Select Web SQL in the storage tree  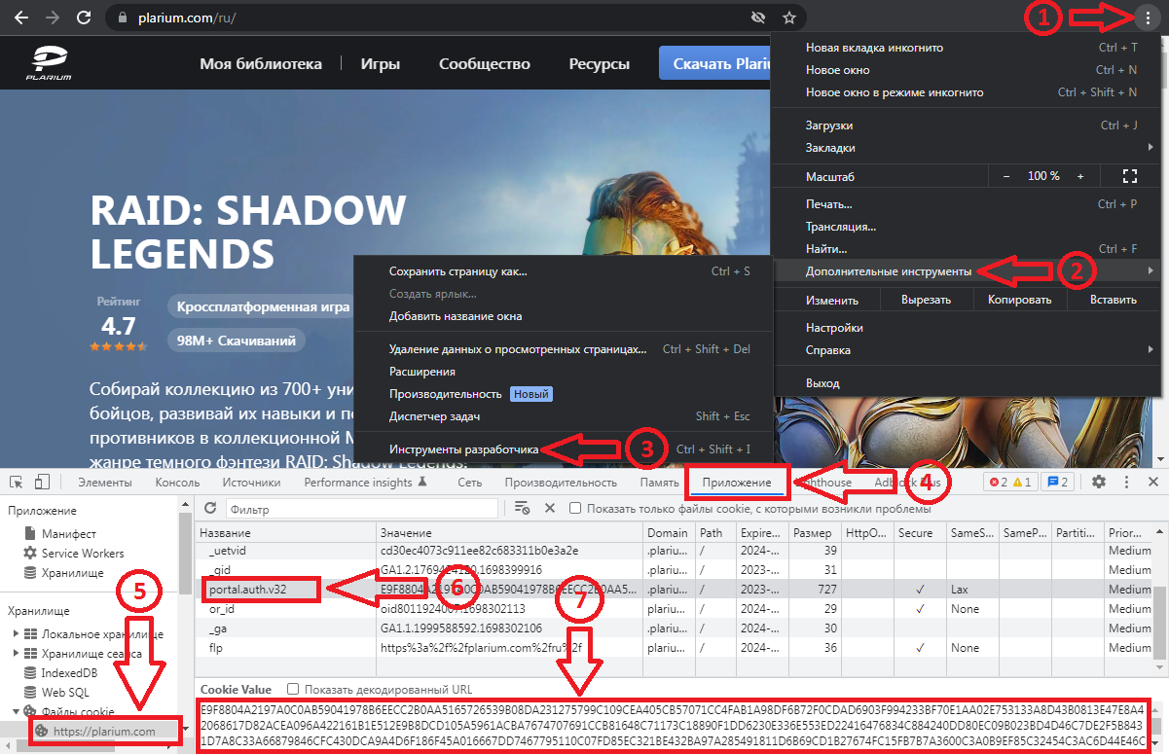[65, 692]
